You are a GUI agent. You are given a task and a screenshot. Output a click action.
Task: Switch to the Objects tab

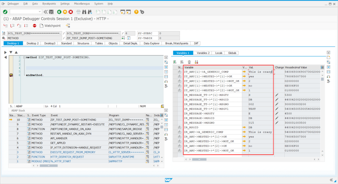(113, 43)
